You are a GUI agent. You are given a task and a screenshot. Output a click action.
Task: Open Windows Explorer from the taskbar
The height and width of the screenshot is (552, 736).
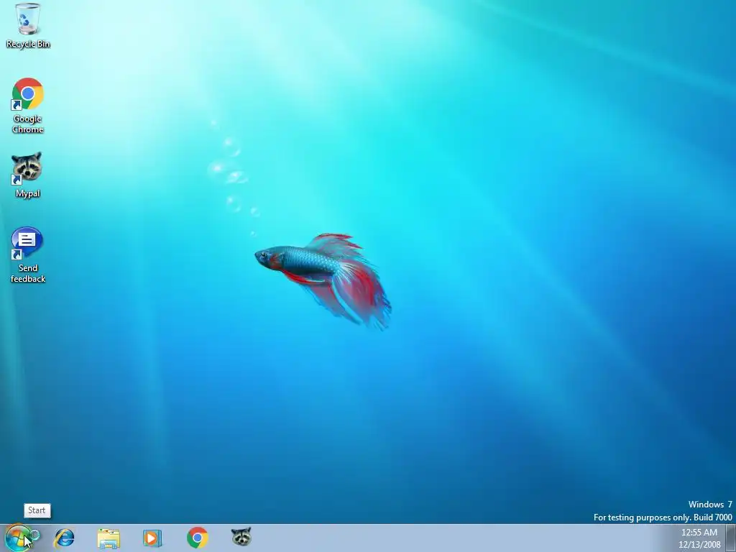click(109, 538)
